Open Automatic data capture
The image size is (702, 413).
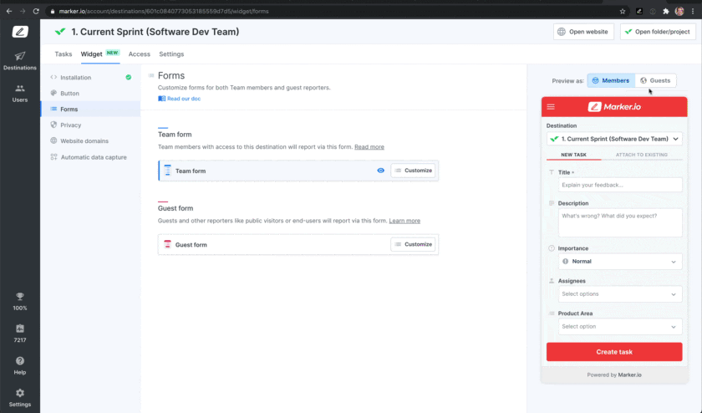[x=90, y=157]
